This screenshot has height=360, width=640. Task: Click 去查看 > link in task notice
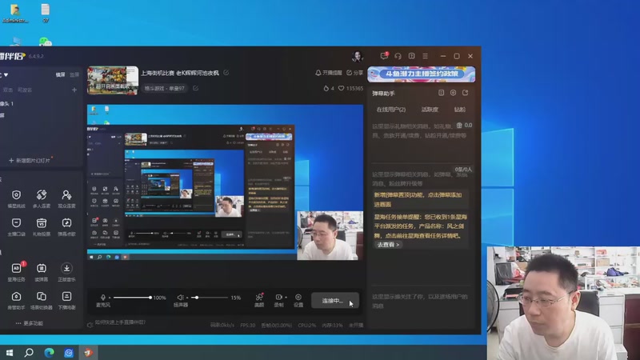pyautogui.click(x=388, y=245)
